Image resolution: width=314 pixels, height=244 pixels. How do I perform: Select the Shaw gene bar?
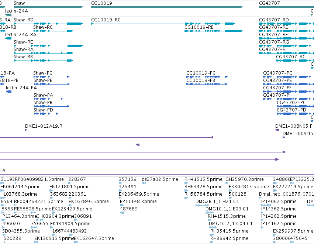[x=48, y=7]
